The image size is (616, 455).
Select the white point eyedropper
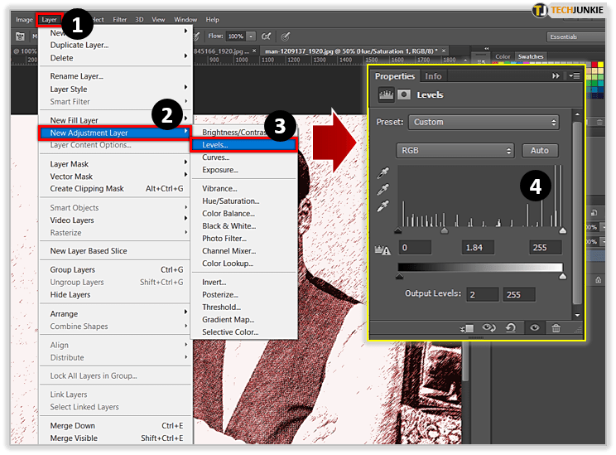383,206
